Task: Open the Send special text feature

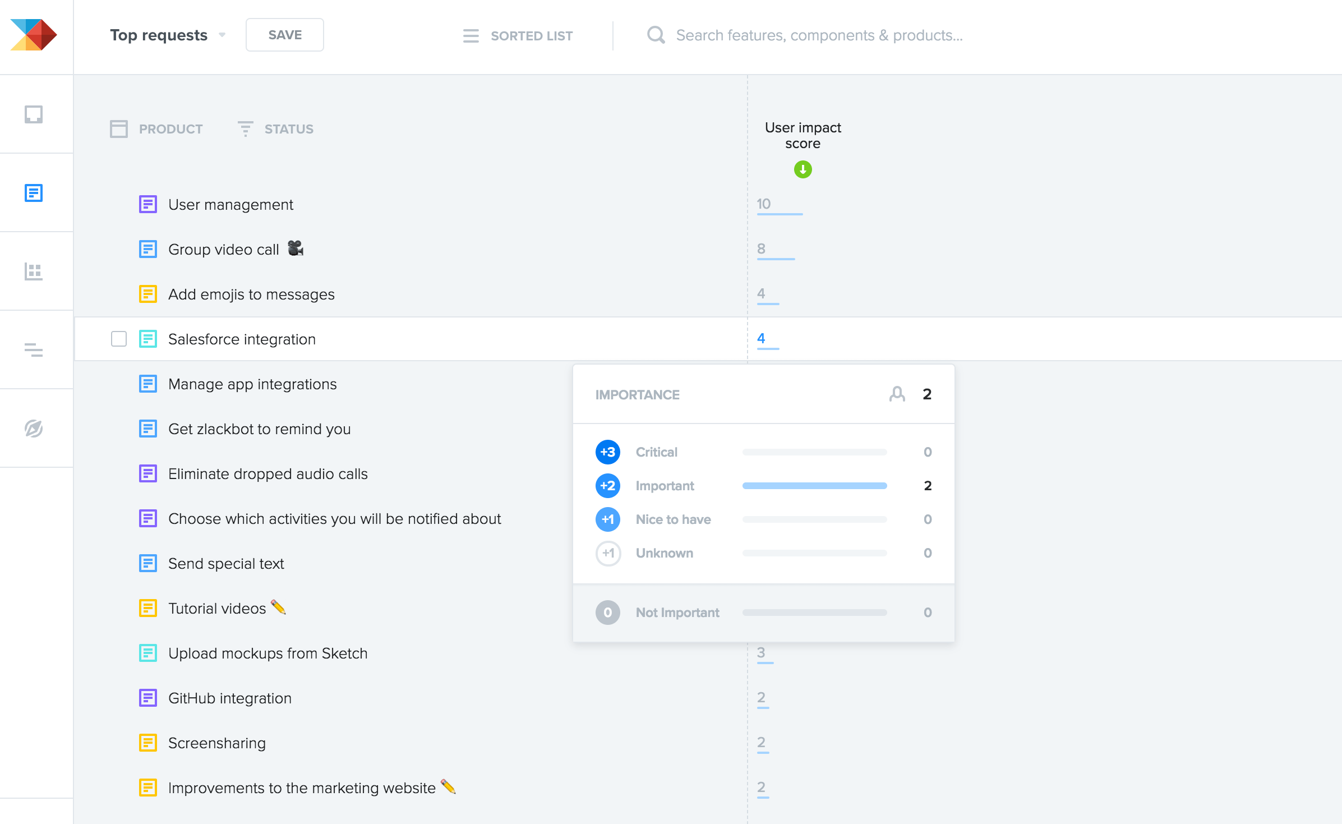Action: pos(226,564)
